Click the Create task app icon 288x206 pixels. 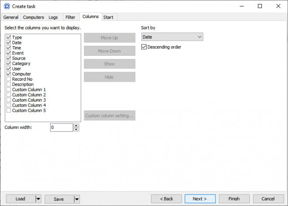click(7, 6)
